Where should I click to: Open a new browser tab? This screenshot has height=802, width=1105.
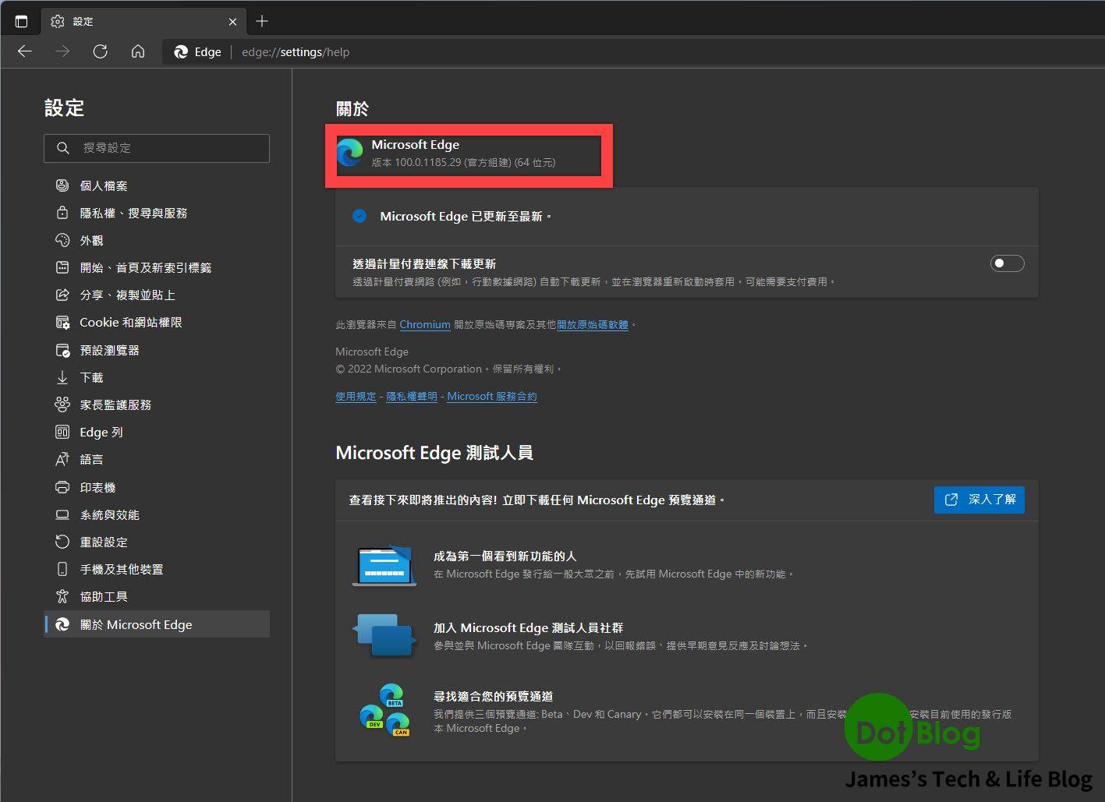262,21
